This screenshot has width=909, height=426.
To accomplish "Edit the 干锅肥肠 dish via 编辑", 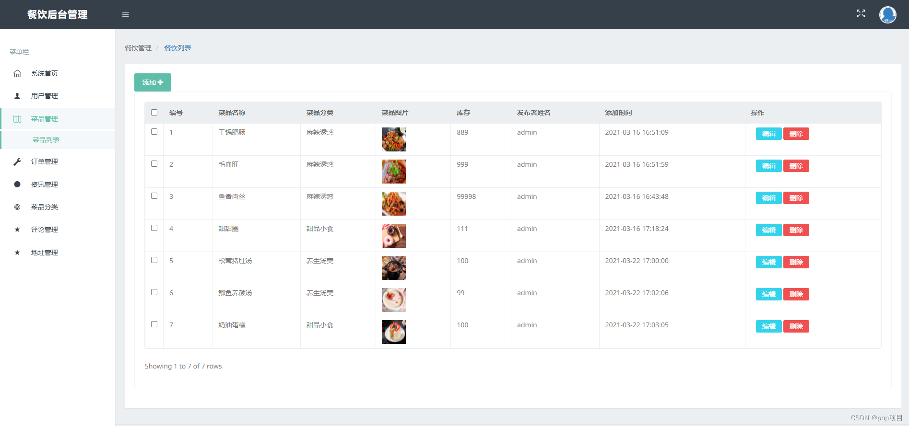I will 768,134.
